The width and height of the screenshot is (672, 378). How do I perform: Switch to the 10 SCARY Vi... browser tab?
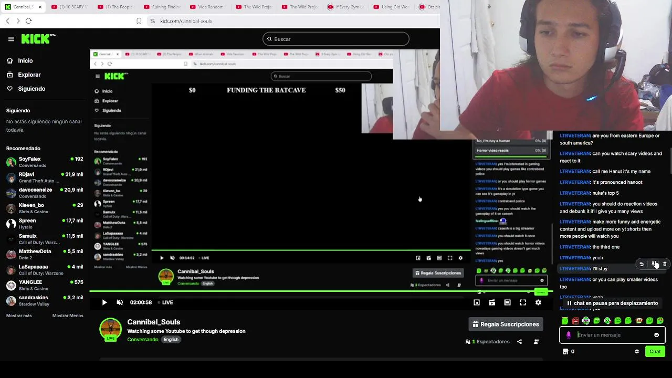[x=69, y=7]
